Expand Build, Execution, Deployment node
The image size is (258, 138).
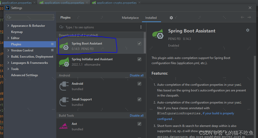(x=8, y=56)
